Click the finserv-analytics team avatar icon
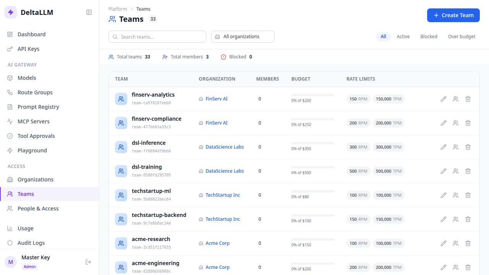The image size is (489, 275). point(121,99)
